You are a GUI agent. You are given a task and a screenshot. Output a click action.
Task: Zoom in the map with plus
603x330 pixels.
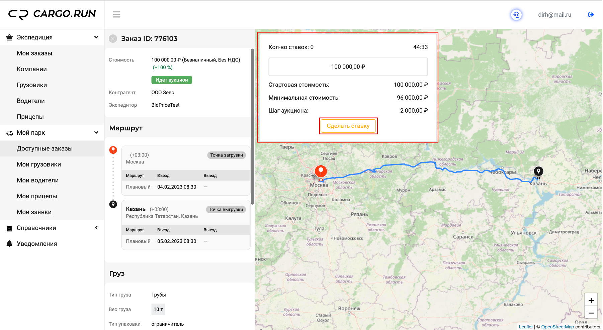(591, 300)
